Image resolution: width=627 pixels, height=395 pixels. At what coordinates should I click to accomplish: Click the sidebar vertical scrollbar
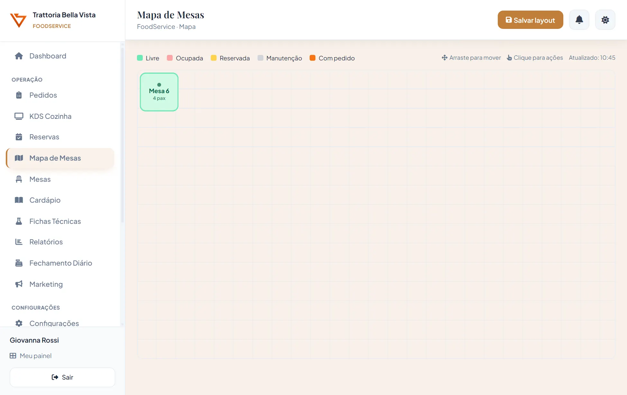click(122, 135)
